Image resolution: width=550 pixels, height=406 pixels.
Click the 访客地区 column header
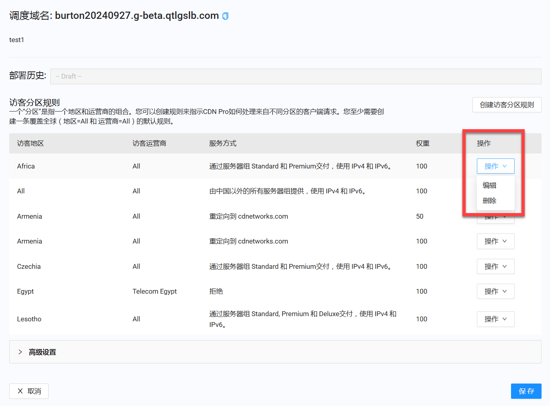pos(30,143)
